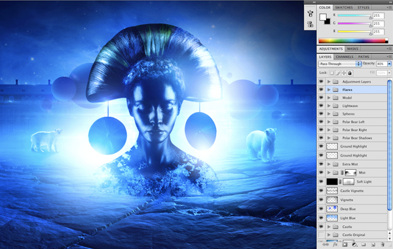Collapse the panels using the top-right double arrows
This screenshot has width=393, height=249.
click(390, 2)
